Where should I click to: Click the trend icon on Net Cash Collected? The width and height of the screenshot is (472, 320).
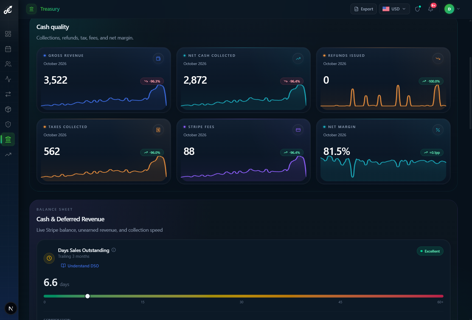pos(298,58)
